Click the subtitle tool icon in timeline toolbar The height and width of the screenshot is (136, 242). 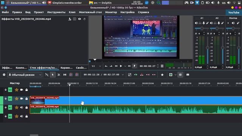click(188, 75)
